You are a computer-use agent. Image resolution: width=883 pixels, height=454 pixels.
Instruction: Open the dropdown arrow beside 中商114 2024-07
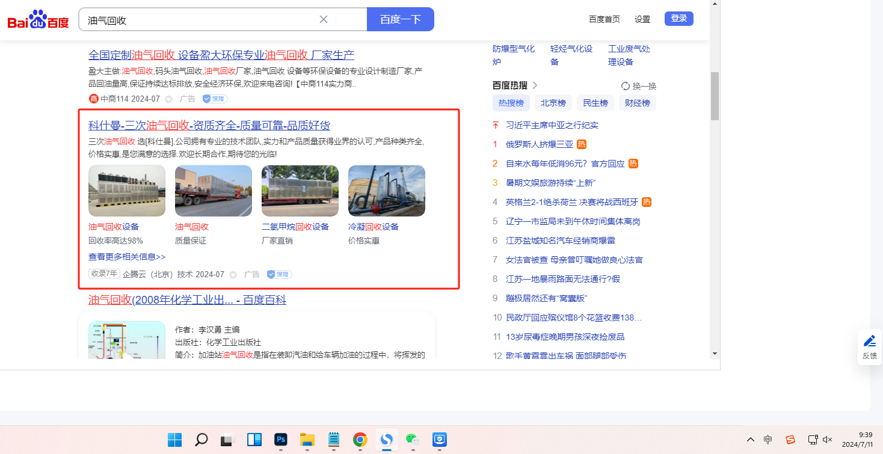click(169, 99)
